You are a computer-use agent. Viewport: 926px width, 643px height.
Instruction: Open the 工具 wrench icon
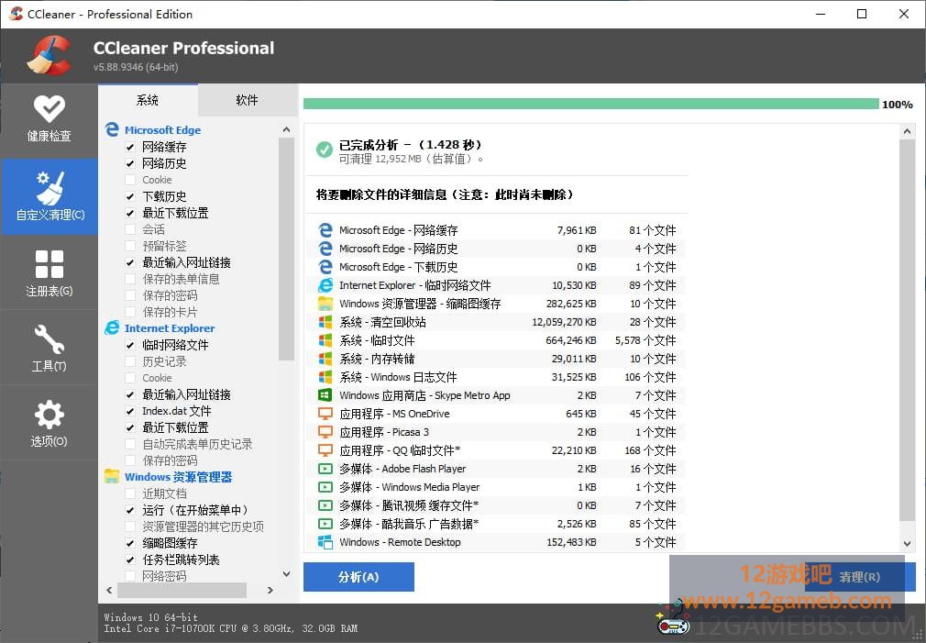49,339
